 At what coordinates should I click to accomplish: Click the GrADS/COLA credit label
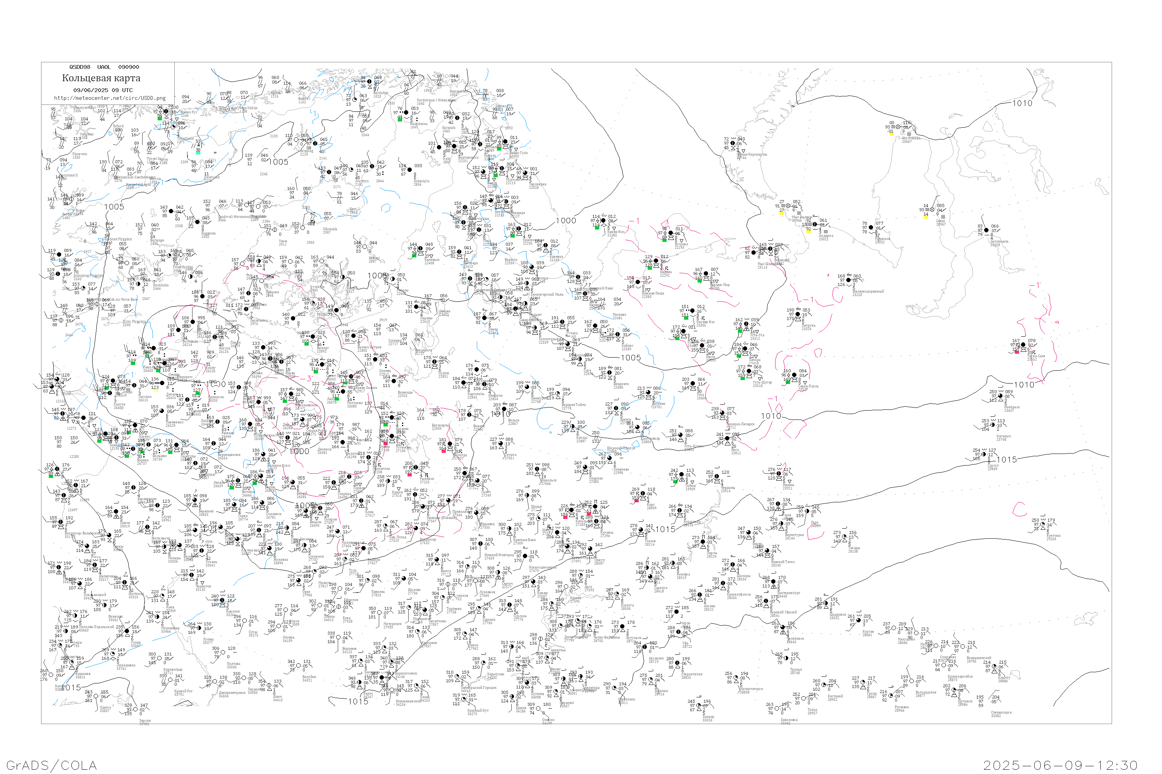(52, 765)
